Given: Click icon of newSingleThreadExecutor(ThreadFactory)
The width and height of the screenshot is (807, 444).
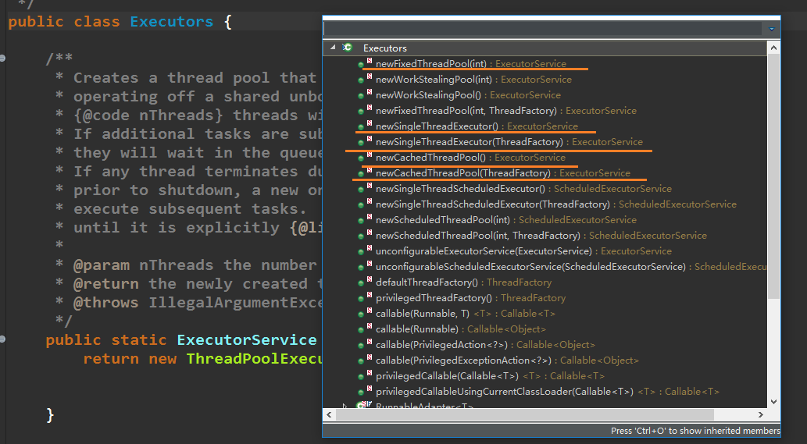Looking at the screenshot, I should coord(364,141).
